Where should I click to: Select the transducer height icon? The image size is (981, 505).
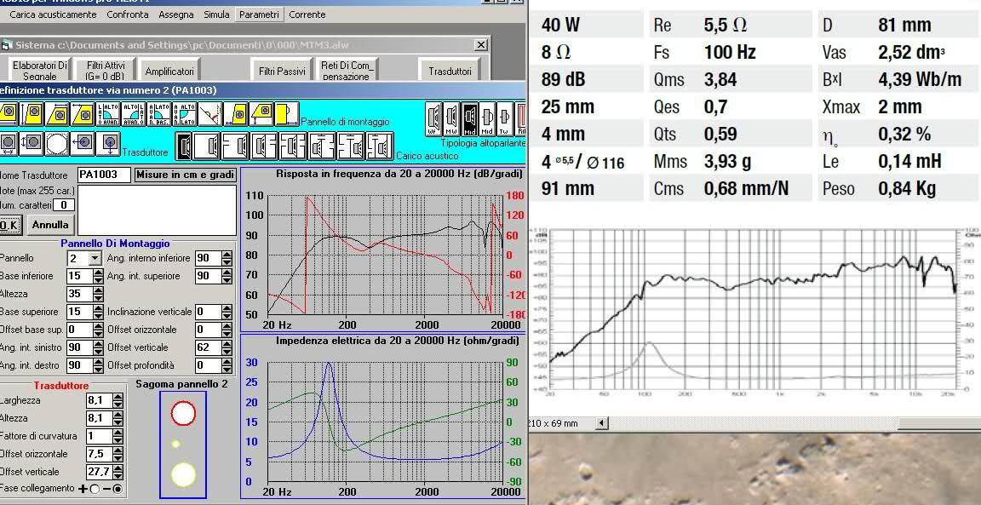pos(32,144)
